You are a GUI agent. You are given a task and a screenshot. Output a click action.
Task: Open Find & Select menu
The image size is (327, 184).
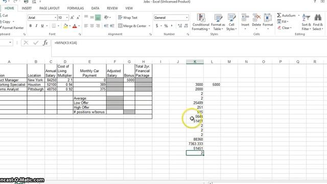coord(318,22)
